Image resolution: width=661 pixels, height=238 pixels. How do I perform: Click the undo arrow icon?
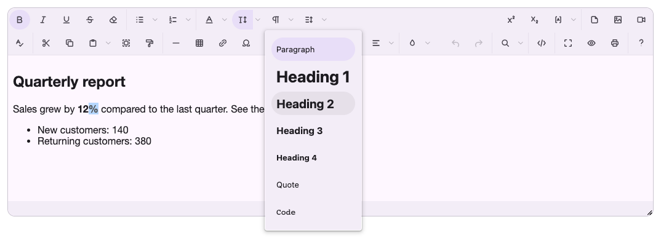coord(455,43)
